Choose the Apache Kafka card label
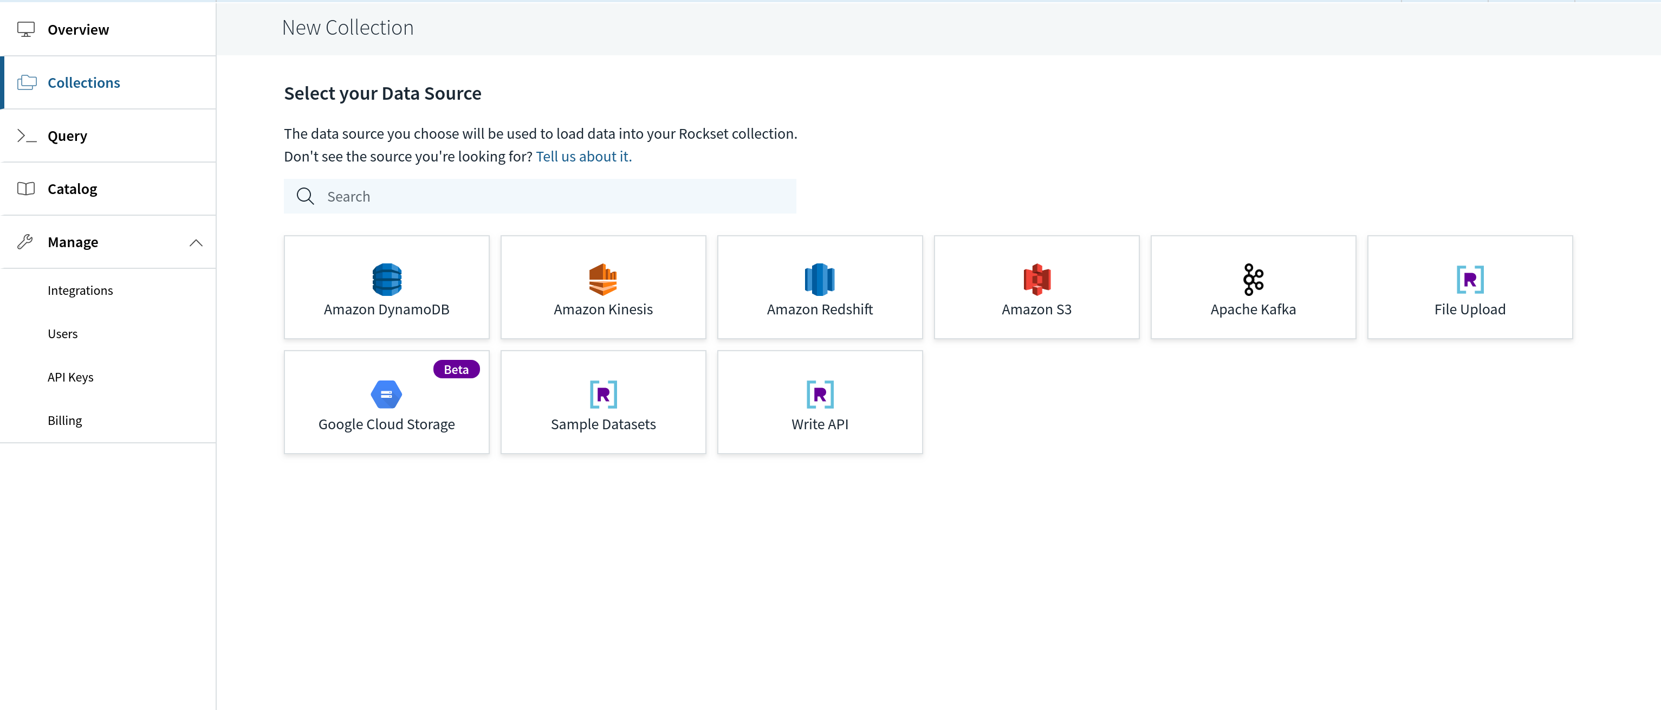 [x=1253, y=309]
